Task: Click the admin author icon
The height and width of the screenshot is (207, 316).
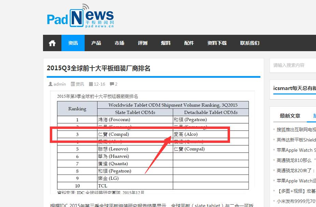Action: [51, 84]
